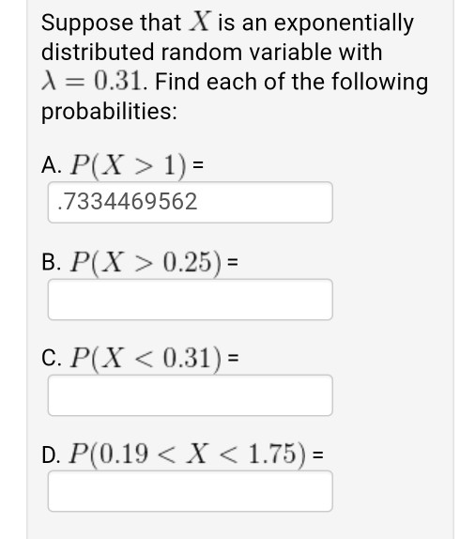Click the P(0.19 < X < 1.75) expression
Image resolution: width=460 pixels, height=539 pixels.
click(x=187, y=454)
